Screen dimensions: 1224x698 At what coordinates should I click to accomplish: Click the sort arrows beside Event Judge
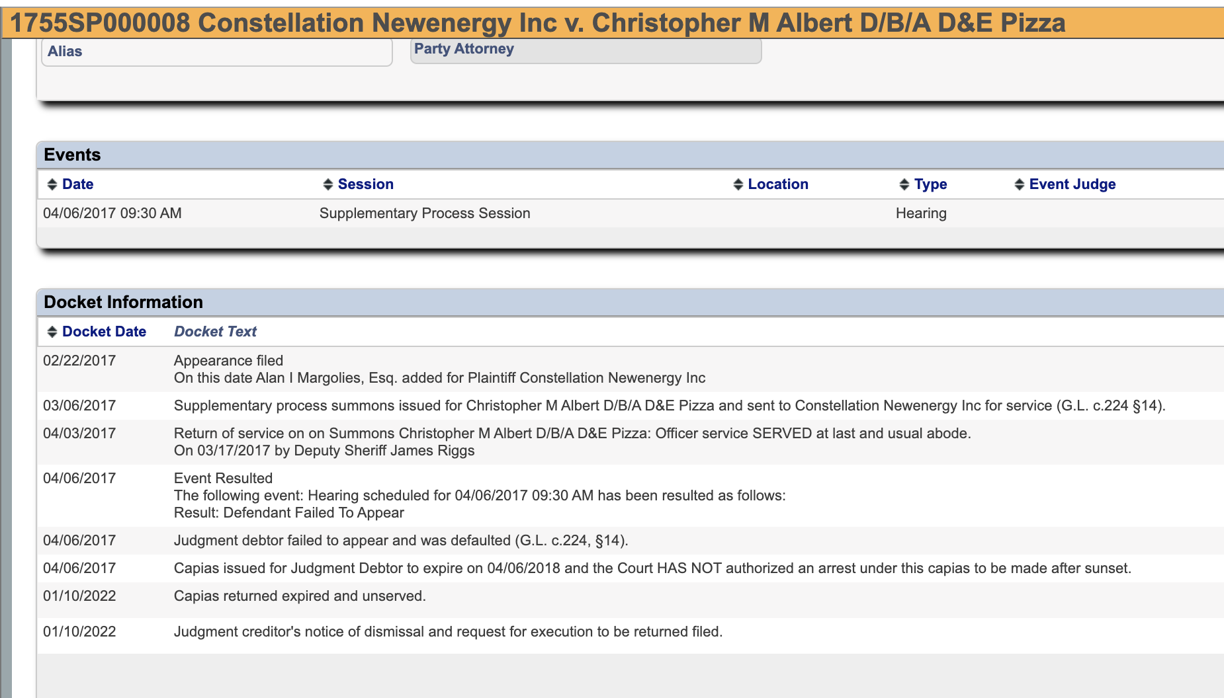click(x=1020, y=184)
